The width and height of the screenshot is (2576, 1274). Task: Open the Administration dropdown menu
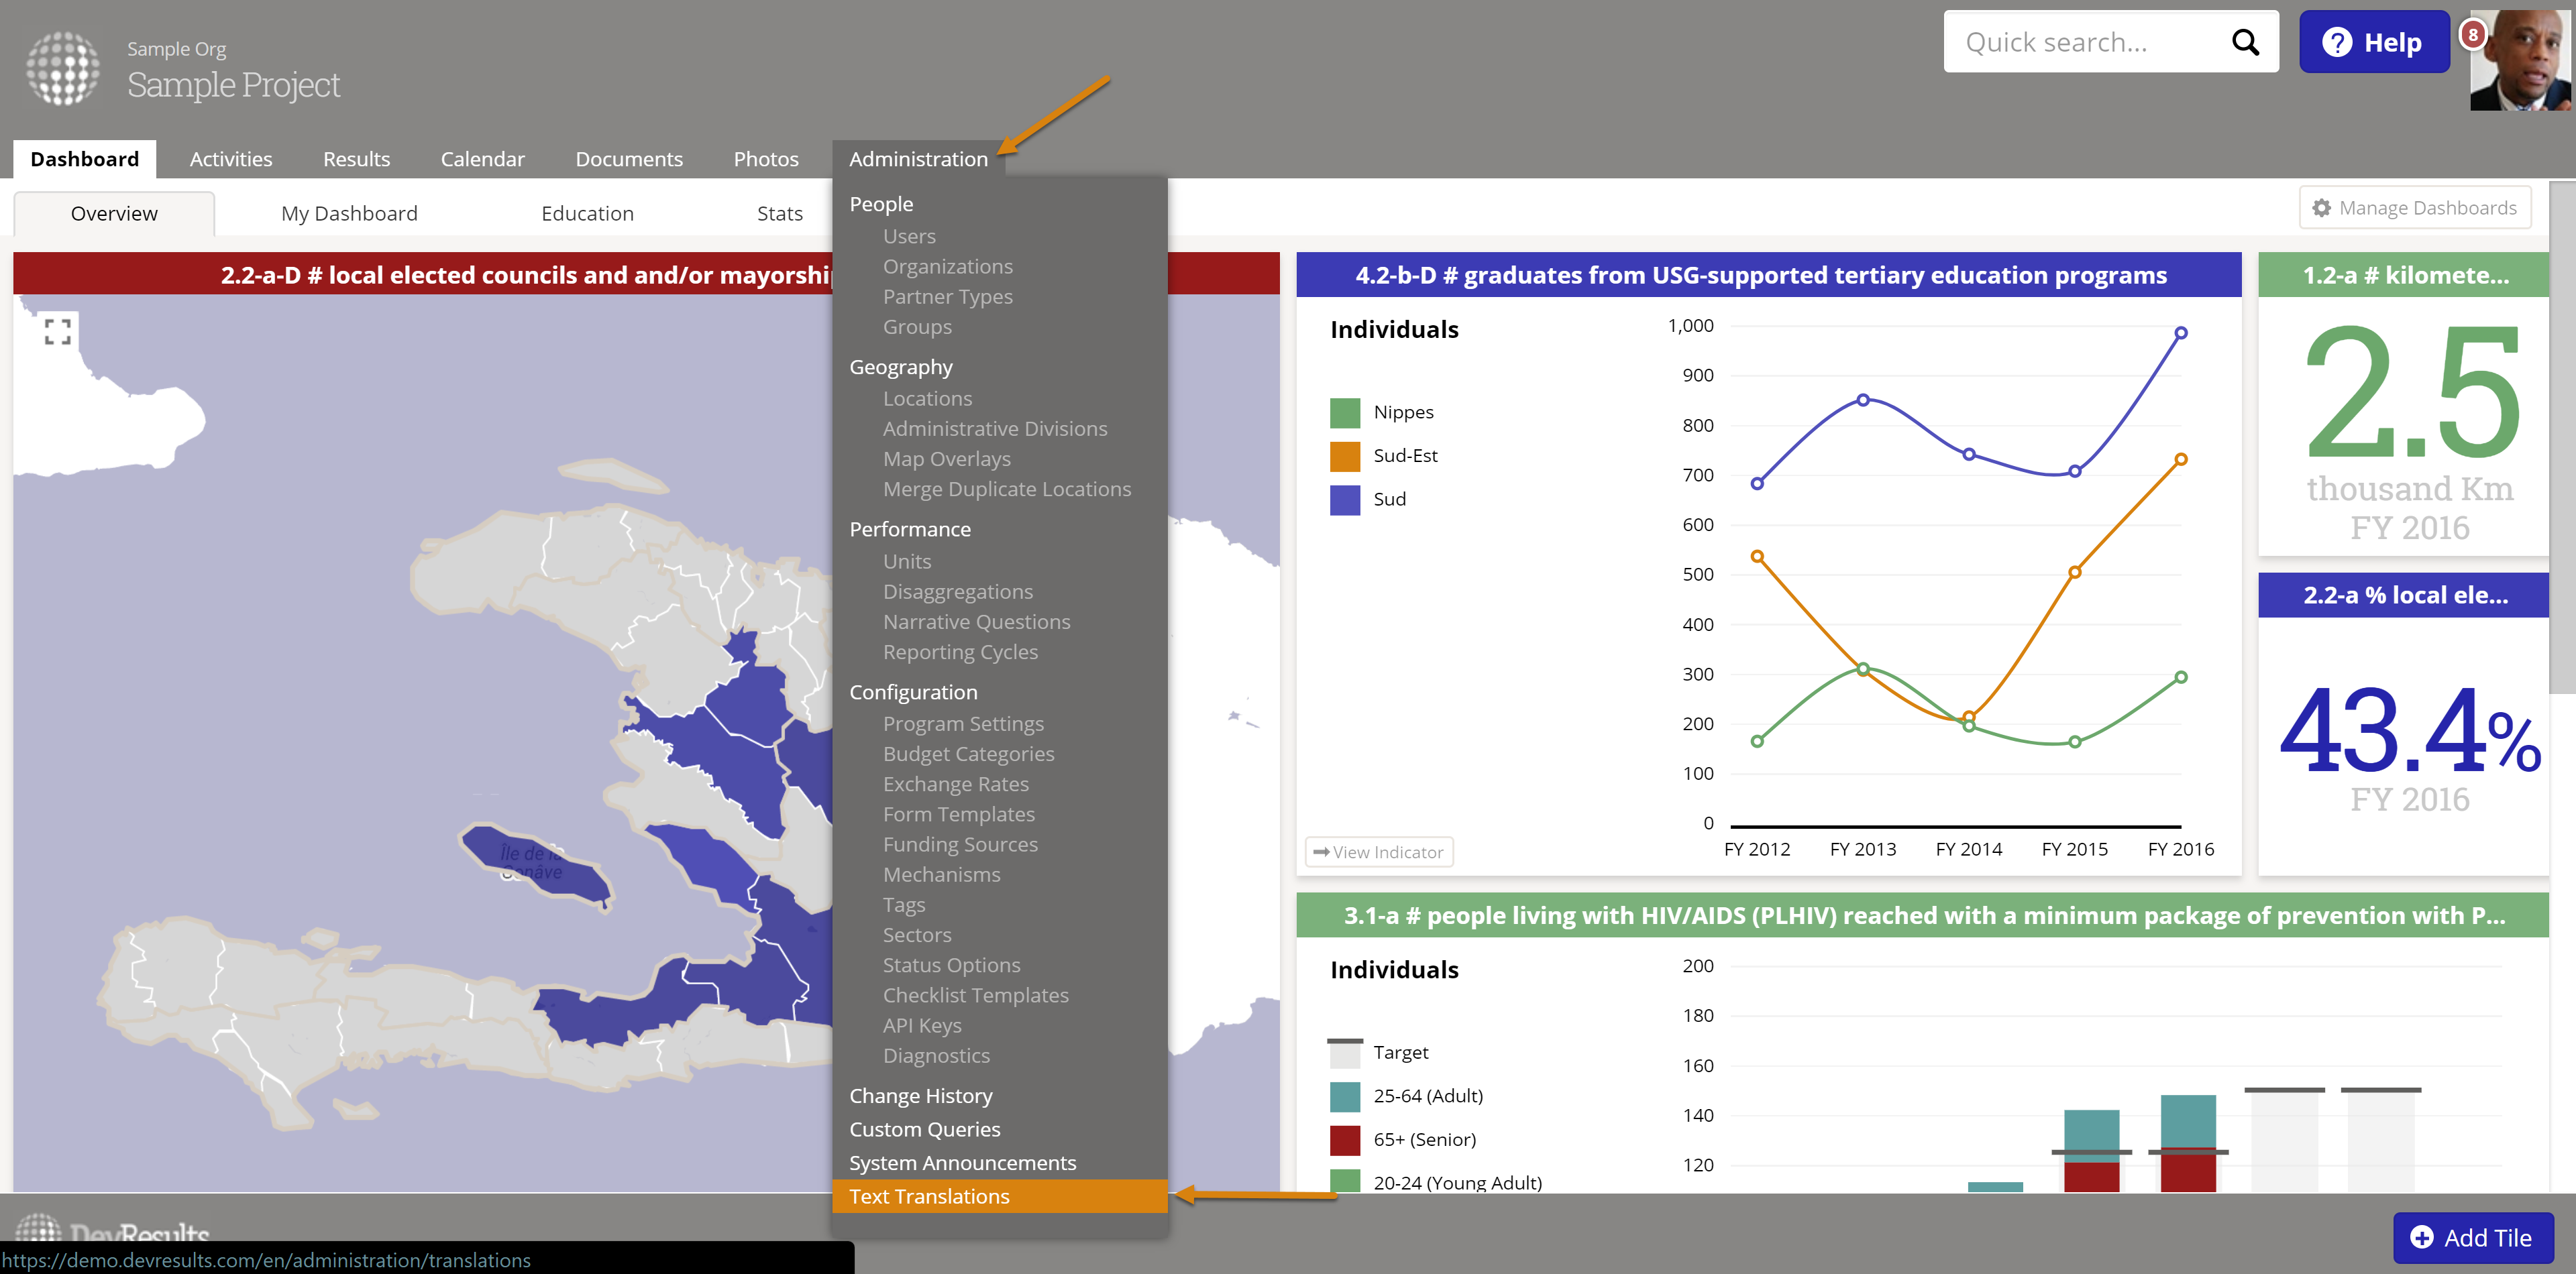pyautogui.click(x=917, y=159)
